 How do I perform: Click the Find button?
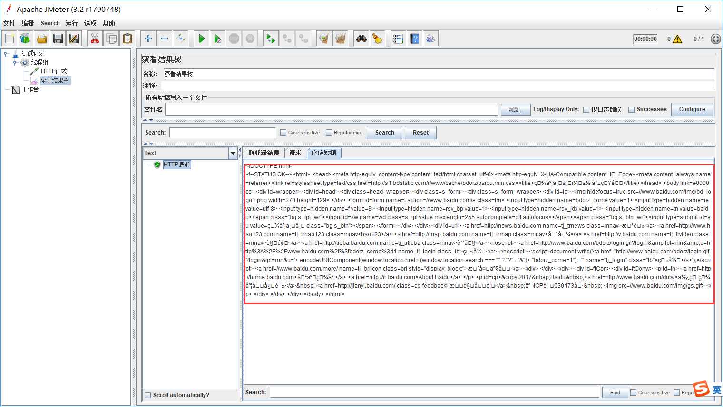pos(615,392)
